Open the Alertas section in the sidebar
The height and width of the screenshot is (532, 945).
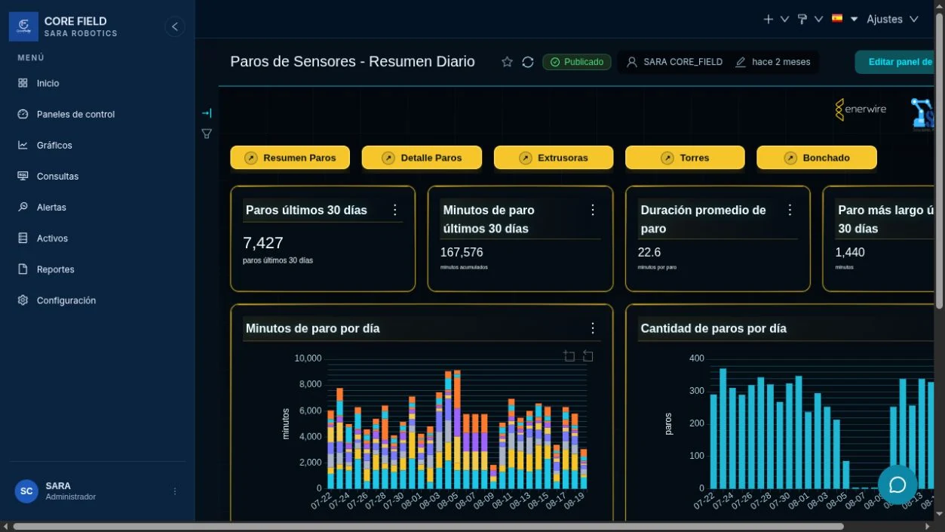coord(51,207)
